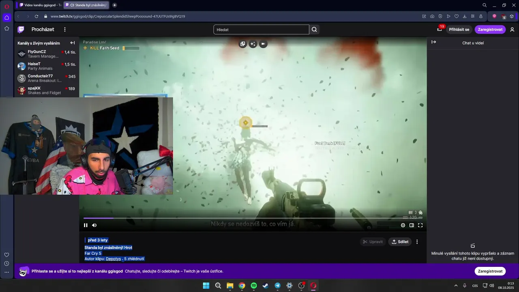
Task: Open the Windows Start menu
Action: click(x=206, y=286)
